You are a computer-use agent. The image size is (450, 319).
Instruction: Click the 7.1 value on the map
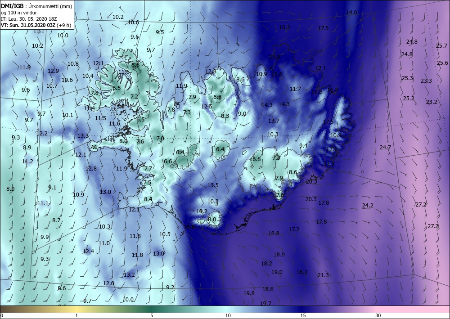[94, 147]
